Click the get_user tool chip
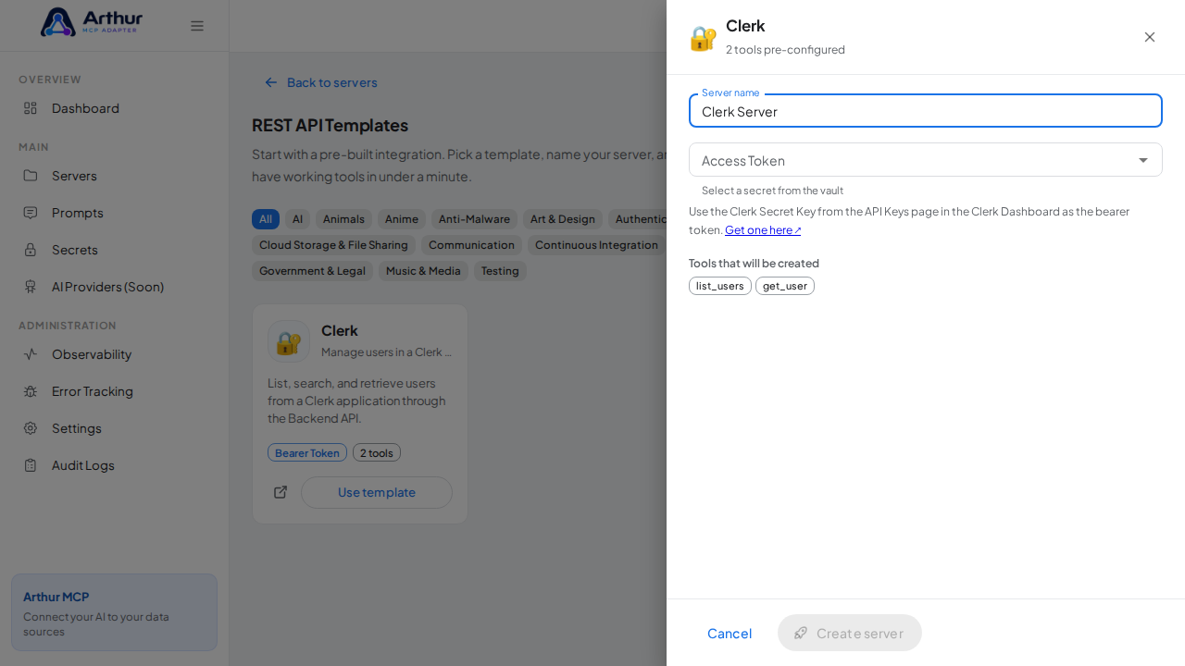This screenshot has width=1185, height=666. [x=785, y=286]
